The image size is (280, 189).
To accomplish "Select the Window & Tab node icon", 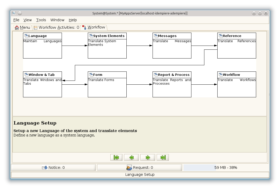I will tap(26, 75).
